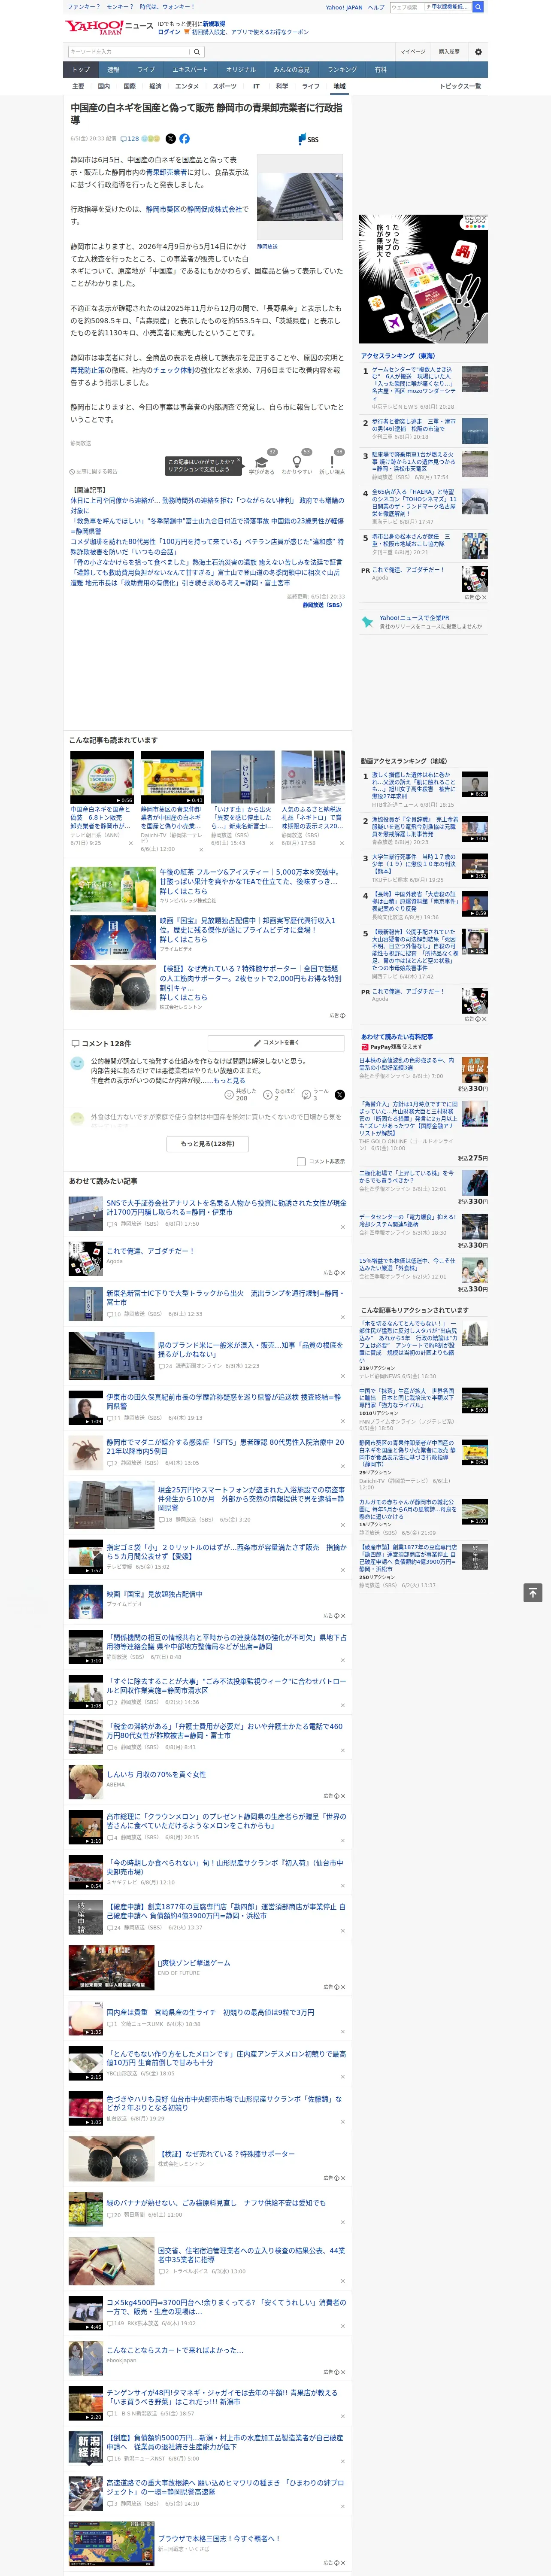The image size is (551, 2576).
Task: Open the オリジナル tab
Action: [x=241, y=70]
